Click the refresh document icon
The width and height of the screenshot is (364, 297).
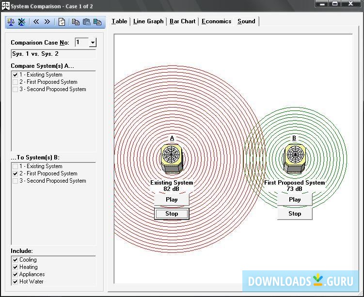tap(62, 22)
